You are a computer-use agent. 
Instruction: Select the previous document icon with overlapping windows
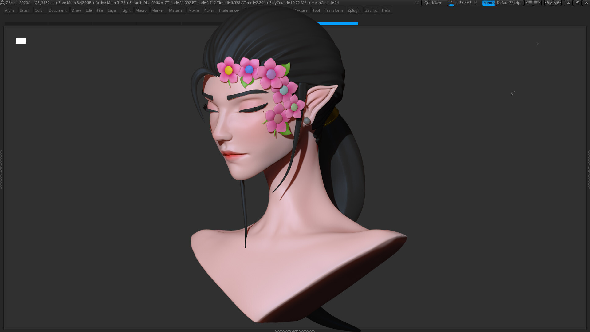coord(549,3)
